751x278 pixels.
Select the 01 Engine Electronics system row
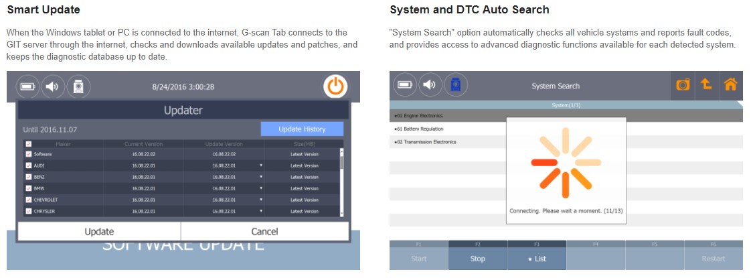tap(447, 116)
